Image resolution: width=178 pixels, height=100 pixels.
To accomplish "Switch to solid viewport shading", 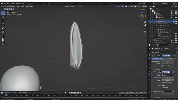I will tap(135, 6).
